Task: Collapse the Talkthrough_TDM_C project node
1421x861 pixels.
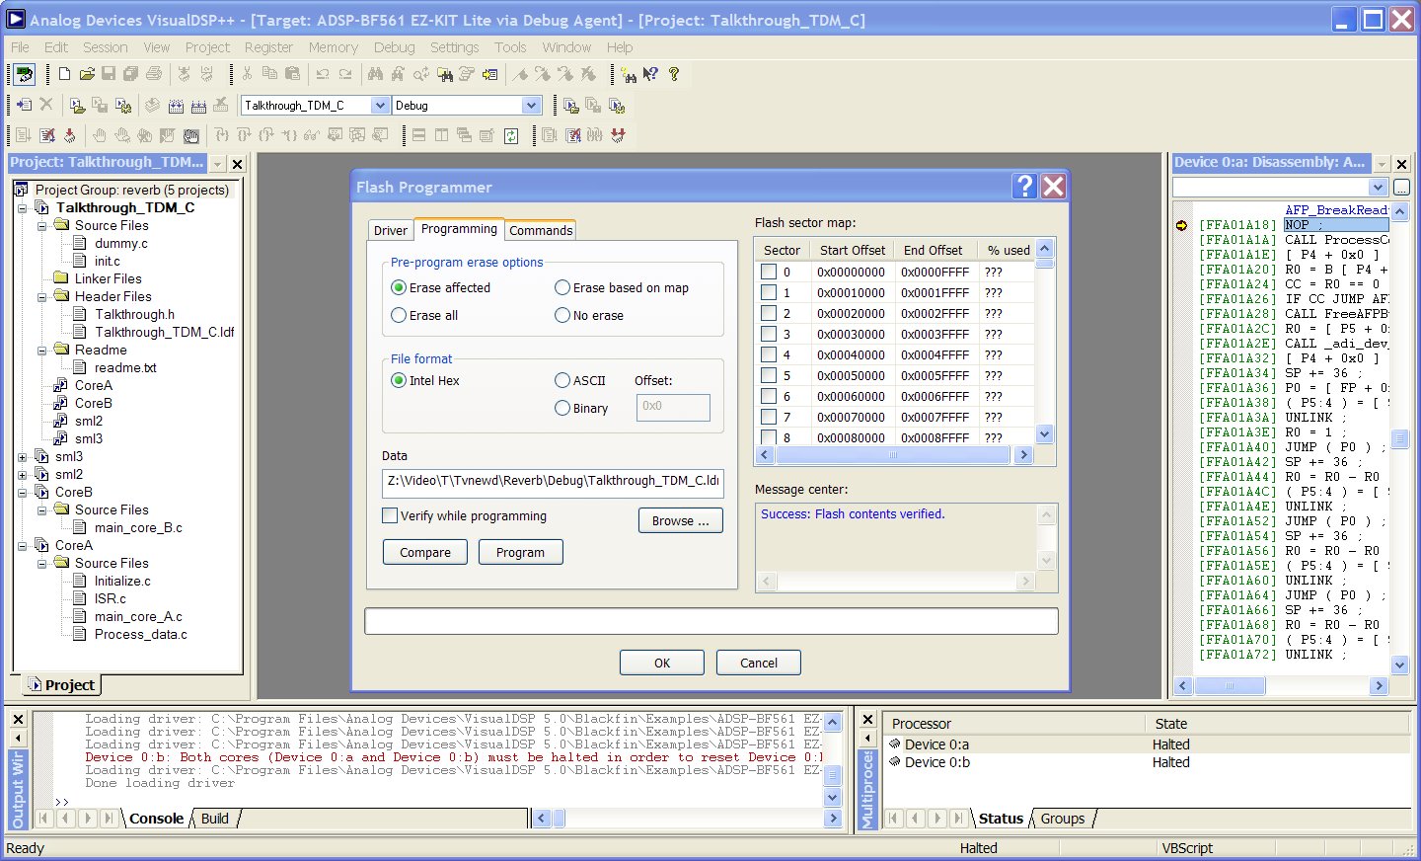Action: pyautogui.click(x=23, y=208)
